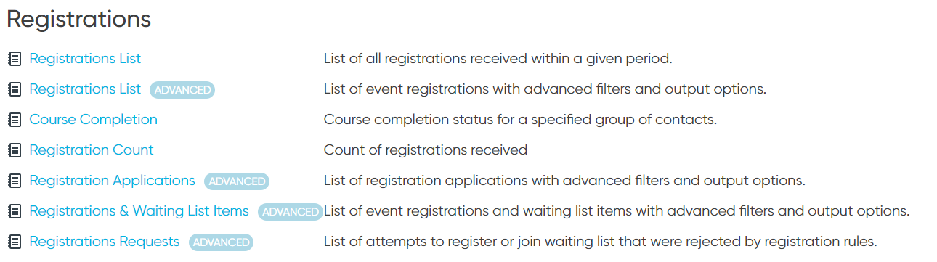Open Registrations & Waiting List Items report
This screenshot has height=262, width=937.
[x=139, y=210]
